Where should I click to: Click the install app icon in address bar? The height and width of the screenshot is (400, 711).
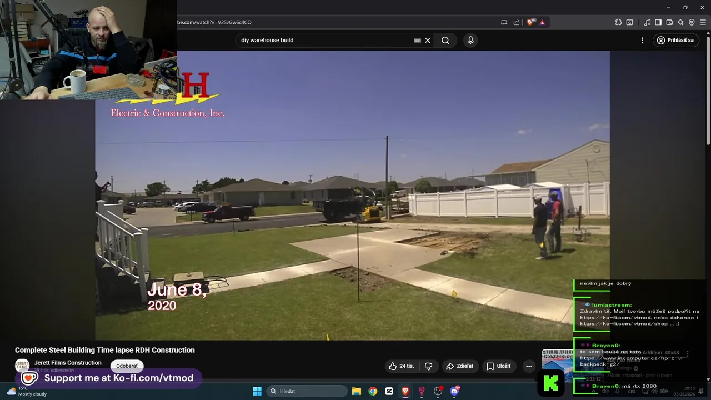click(504, 22)
